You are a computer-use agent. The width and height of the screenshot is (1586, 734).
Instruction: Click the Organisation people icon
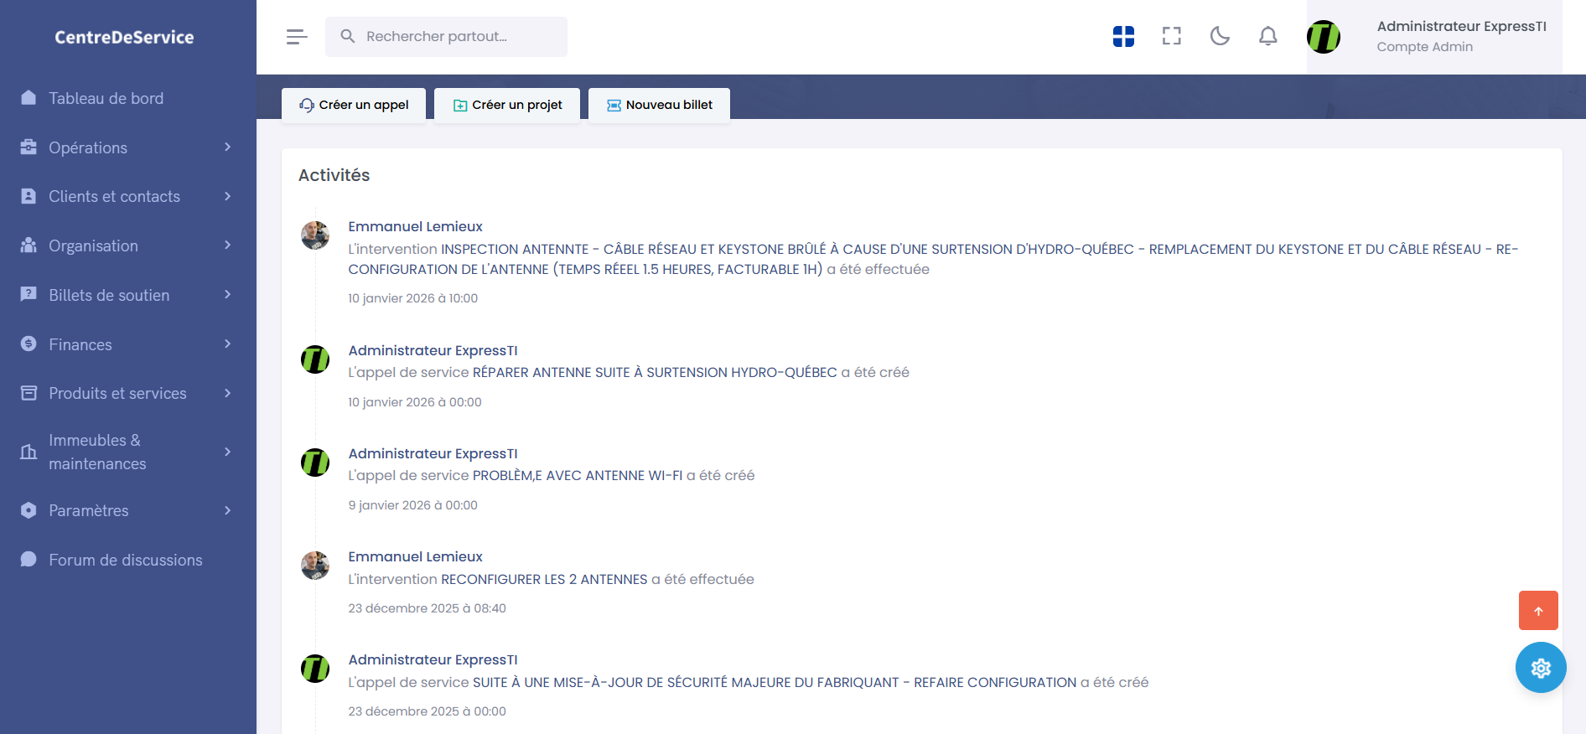[x=29, y=246]
